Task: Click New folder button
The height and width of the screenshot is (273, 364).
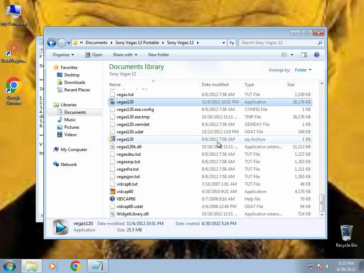Action: tap(159, 55)
